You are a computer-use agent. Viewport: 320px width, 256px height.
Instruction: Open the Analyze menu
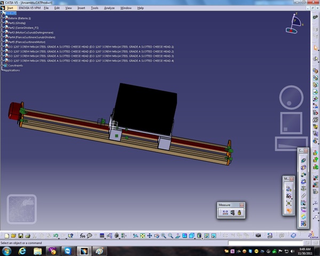109,8
